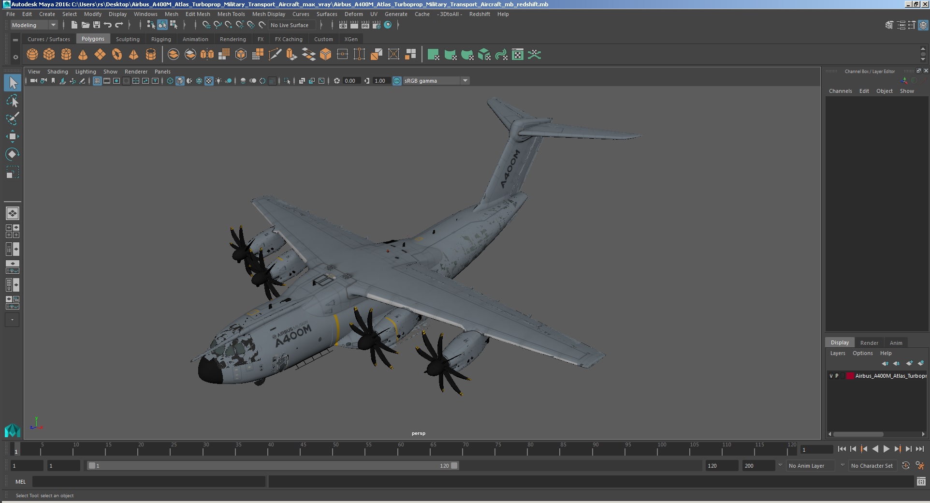Open the Script Editor icon

tap(921, 482)
